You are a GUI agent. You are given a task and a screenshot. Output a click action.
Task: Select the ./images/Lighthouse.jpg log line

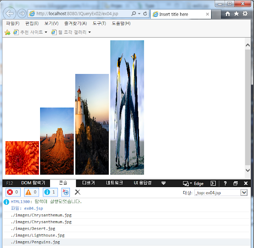pyautogui.click(x=38, y=235)
